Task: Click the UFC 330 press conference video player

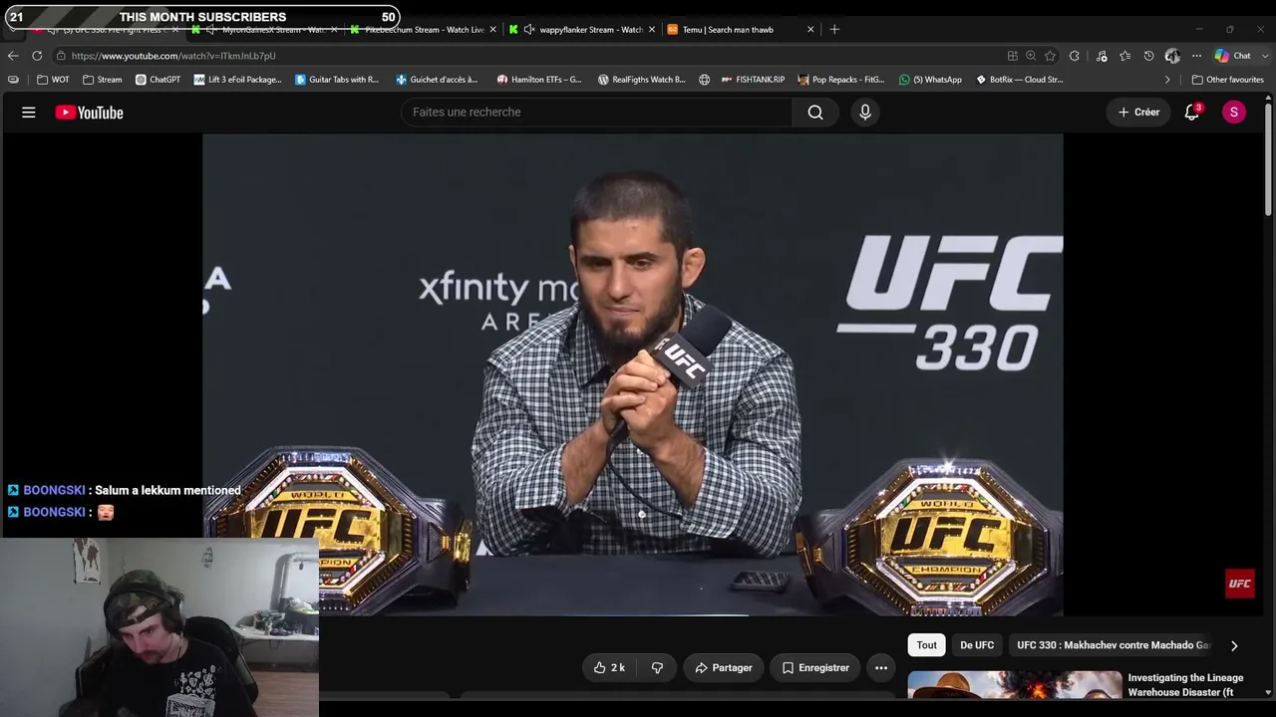Action: [633, 375]
